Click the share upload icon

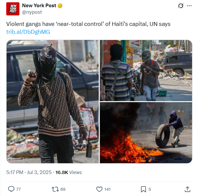click(187, 189)
